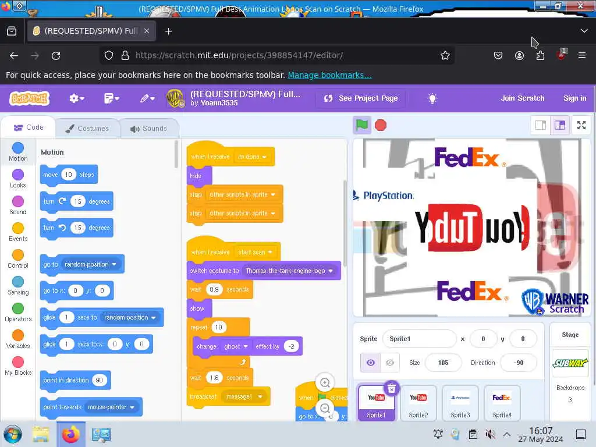Screen dimensions: 596x447
Task: Switch to the Costumes tab
Action: [x=87, y=129]
